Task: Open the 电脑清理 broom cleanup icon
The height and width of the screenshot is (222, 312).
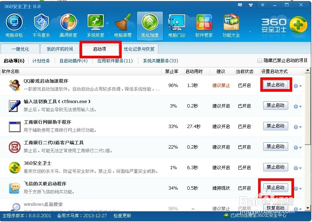Action: click(123, 26)
